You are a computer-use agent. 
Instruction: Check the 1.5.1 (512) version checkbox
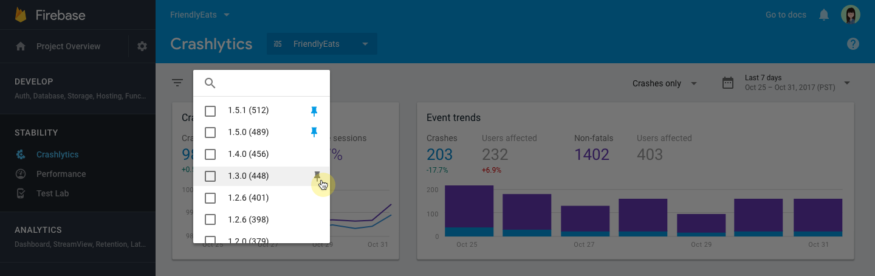[x=210, y=111]
